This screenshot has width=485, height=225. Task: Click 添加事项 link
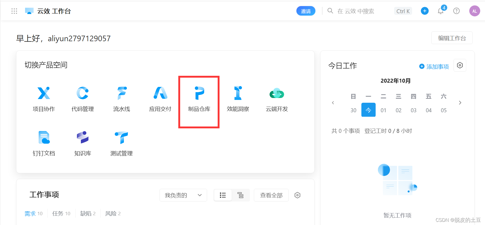(434, 67)
